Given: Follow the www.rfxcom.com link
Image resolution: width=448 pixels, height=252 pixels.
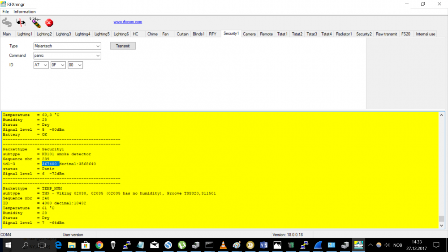Looking at the screenshot, I should [128, 21].
